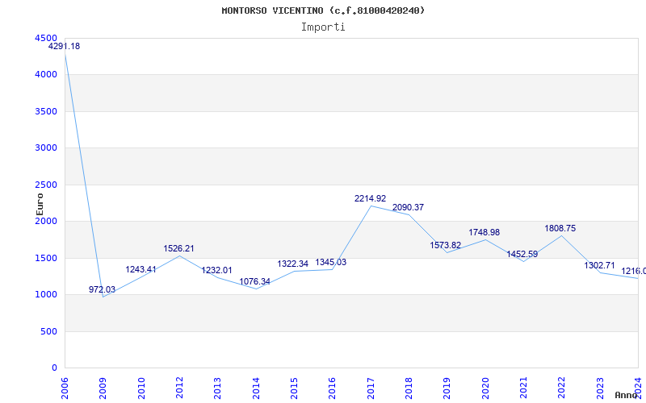Screen dimensions: 646x403
Task: Click the 972.03 data label
Action: [x=103, y=289]
